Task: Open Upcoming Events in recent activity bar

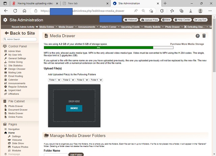Action: (130, 27)
